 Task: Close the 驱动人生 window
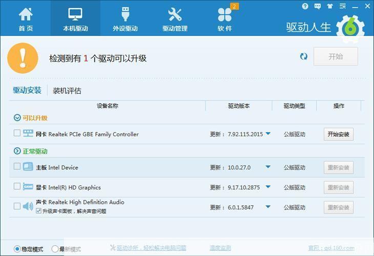point(367,6)
